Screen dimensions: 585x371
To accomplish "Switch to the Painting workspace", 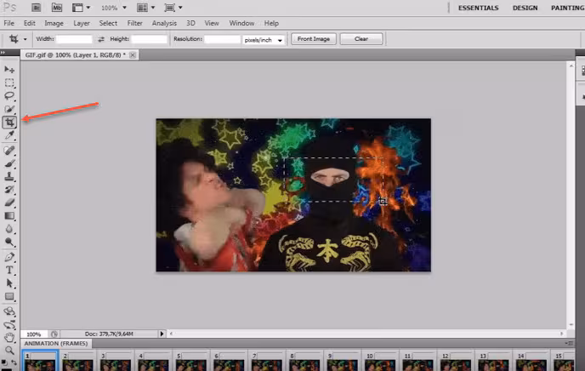I will tap(567, 8).
